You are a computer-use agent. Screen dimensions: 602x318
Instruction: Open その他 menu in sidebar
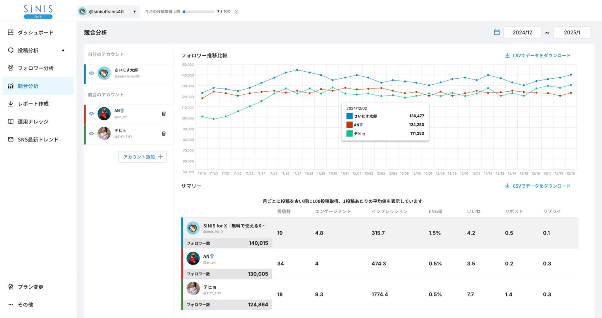(25, 305)
